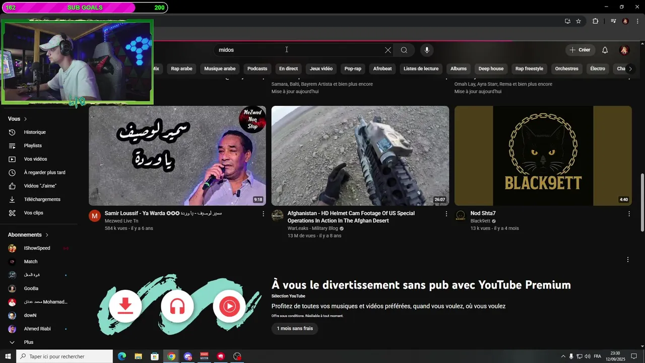This screenshot has width=645, height=363.
Task: Clear the search box with the X icon
Action: 388,50
